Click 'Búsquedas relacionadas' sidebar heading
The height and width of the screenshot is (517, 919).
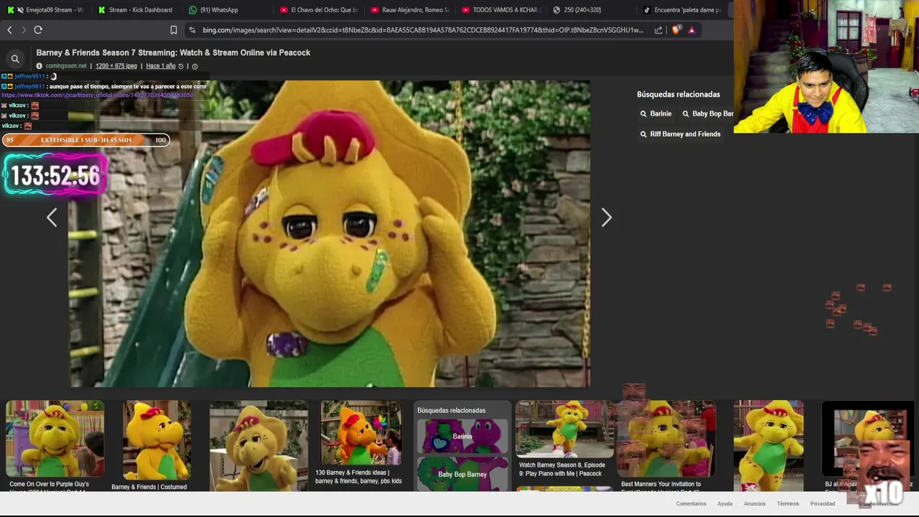tap(678, 94)
